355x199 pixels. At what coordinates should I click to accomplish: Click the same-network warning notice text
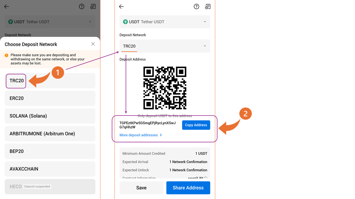[47, 59]
